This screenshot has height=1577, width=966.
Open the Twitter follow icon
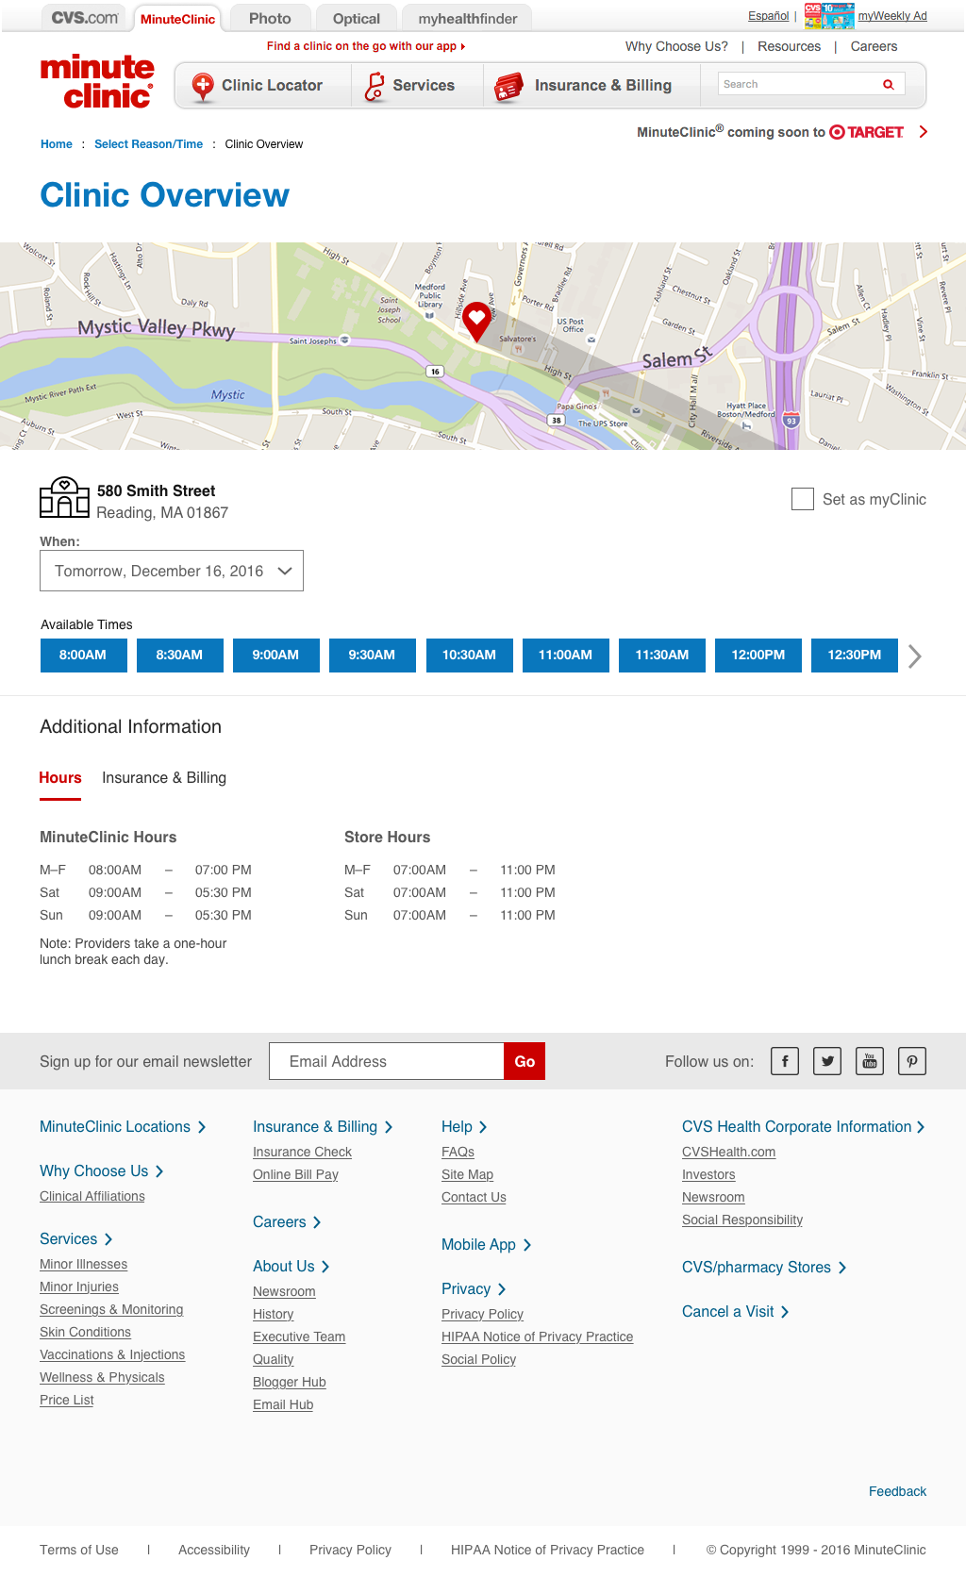coord(827,1061)
